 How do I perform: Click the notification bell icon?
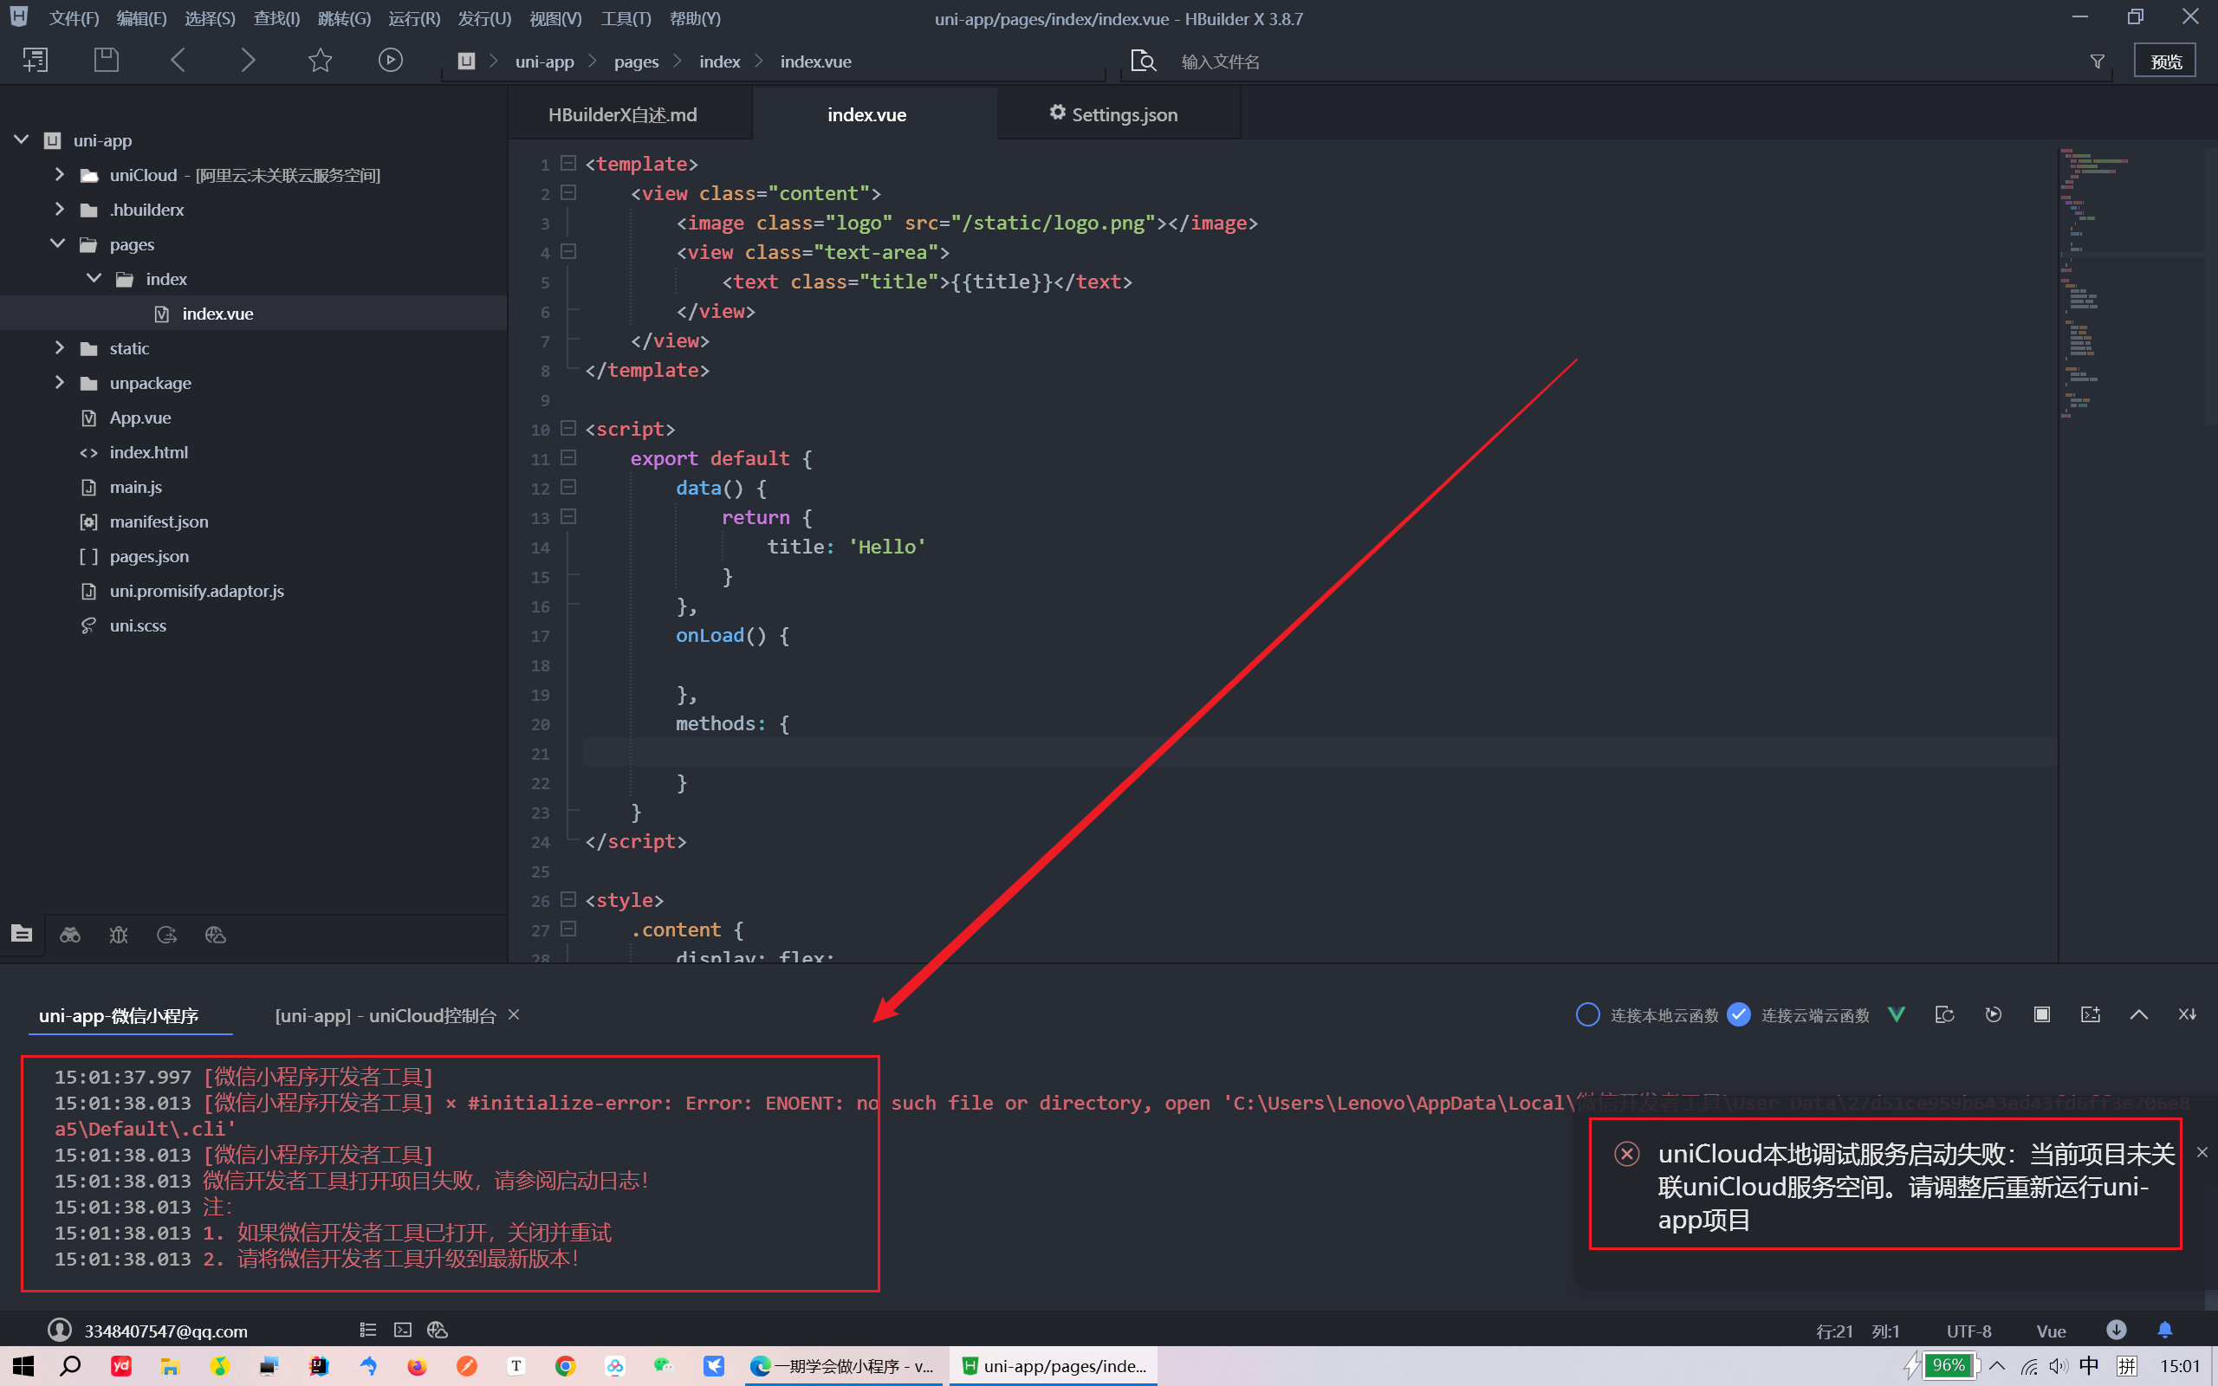2165,1329
